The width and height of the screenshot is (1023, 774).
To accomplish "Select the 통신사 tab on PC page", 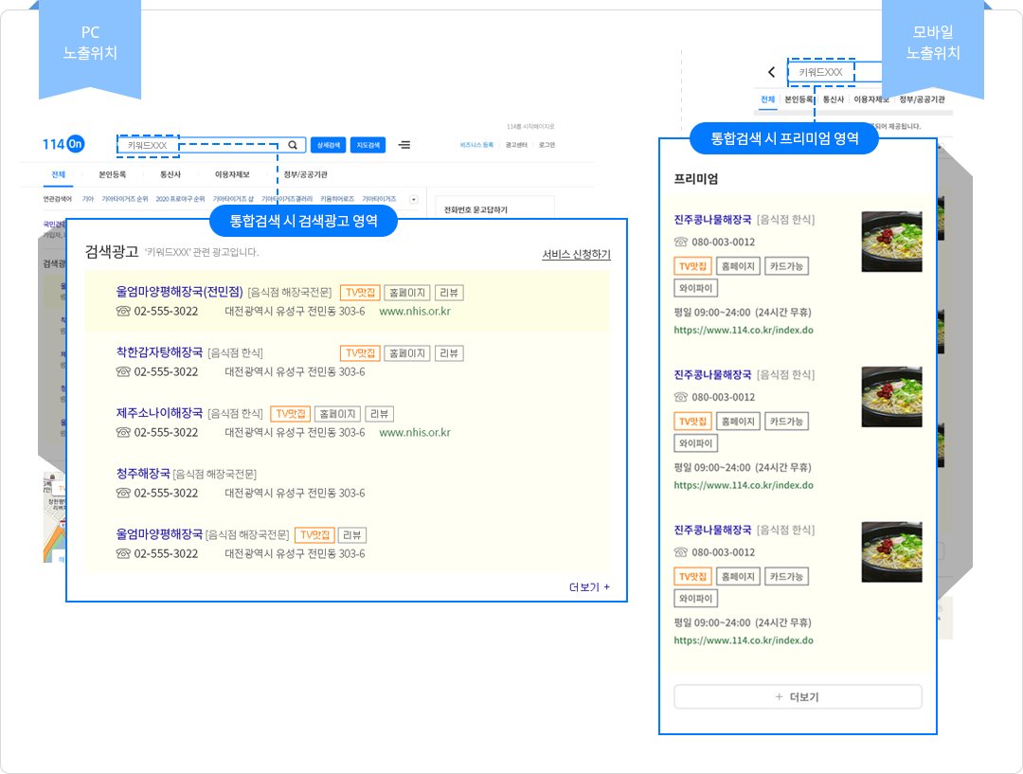I will pos(170,174).
